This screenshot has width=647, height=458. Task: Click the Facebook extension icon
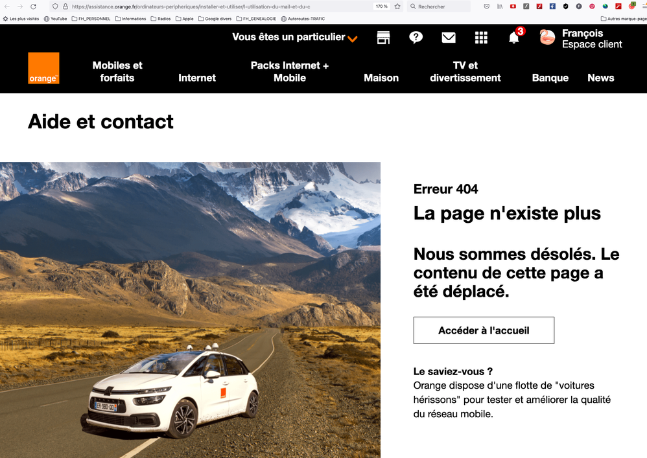(x=552, y=6)
